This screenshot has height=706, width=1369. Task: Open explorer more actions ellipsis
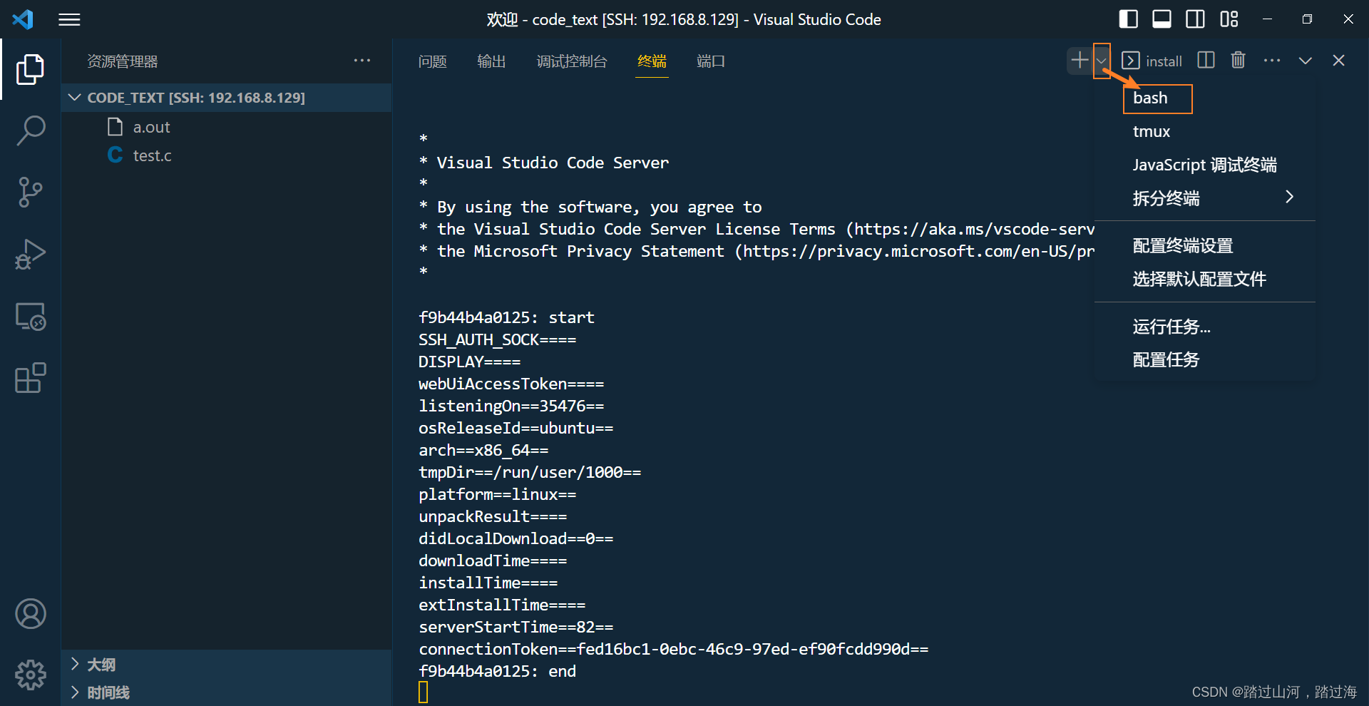click(362, 61)
